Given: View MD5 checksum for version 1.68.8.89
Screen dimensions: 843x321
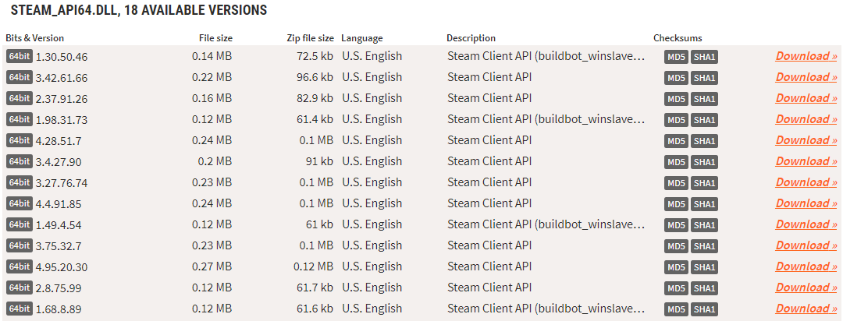Looking at the screenshot, I should click(676, 309).
